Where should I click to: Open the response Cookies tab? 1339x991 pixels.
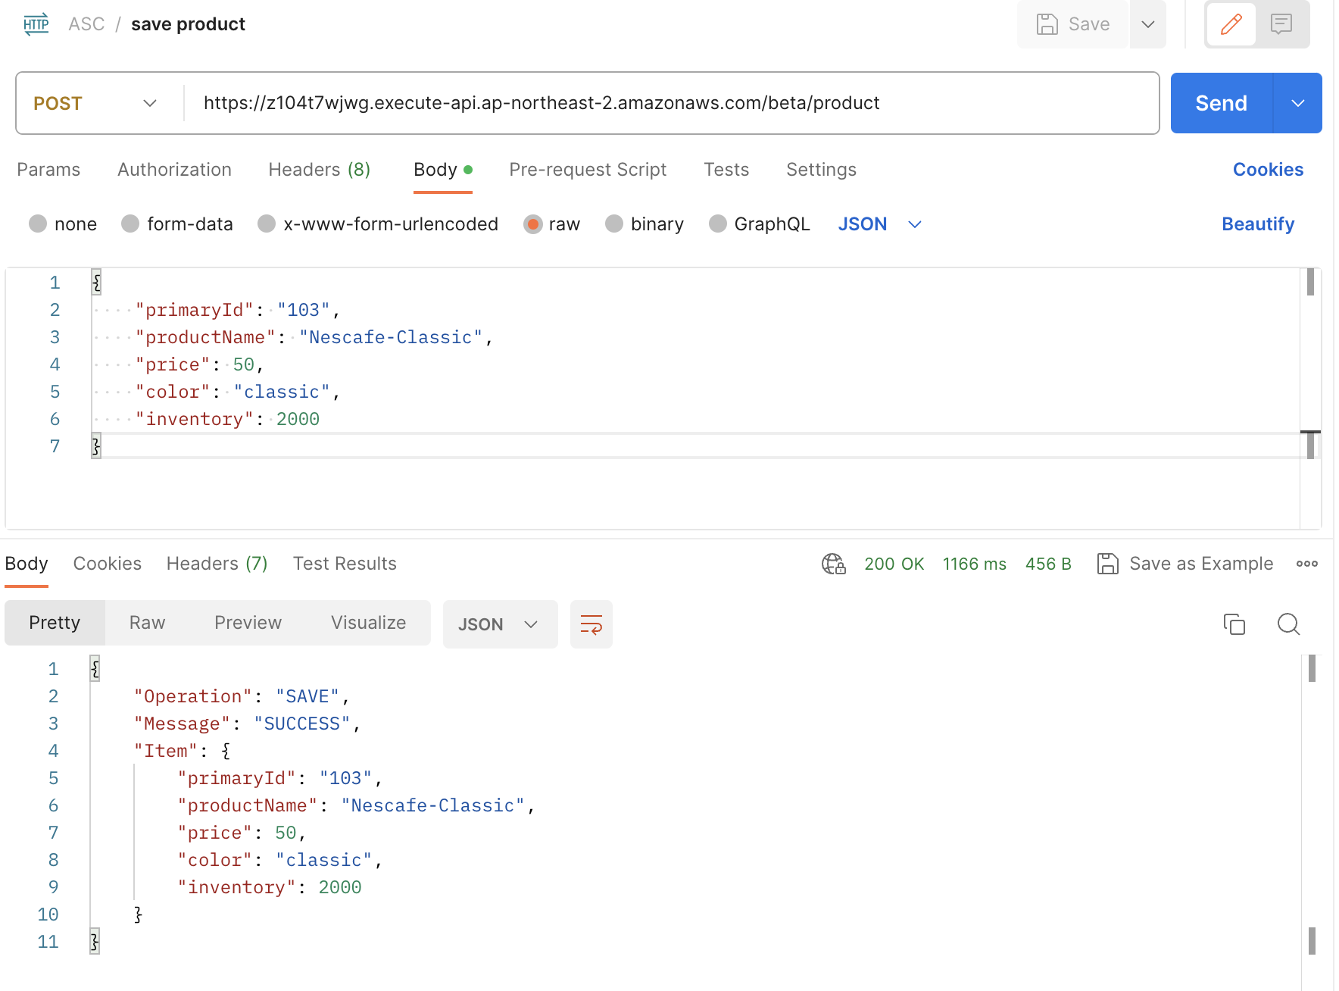pos(108,564)
